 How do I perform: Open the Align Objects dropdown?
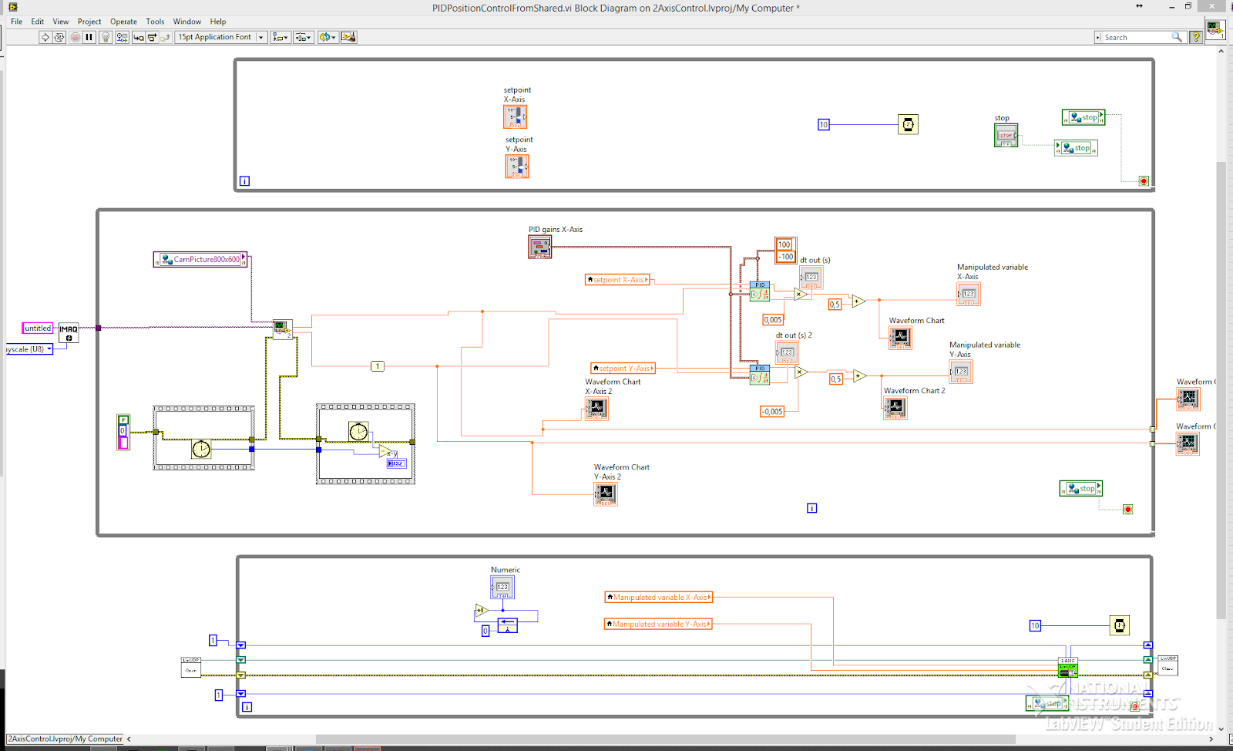[281, 37]
